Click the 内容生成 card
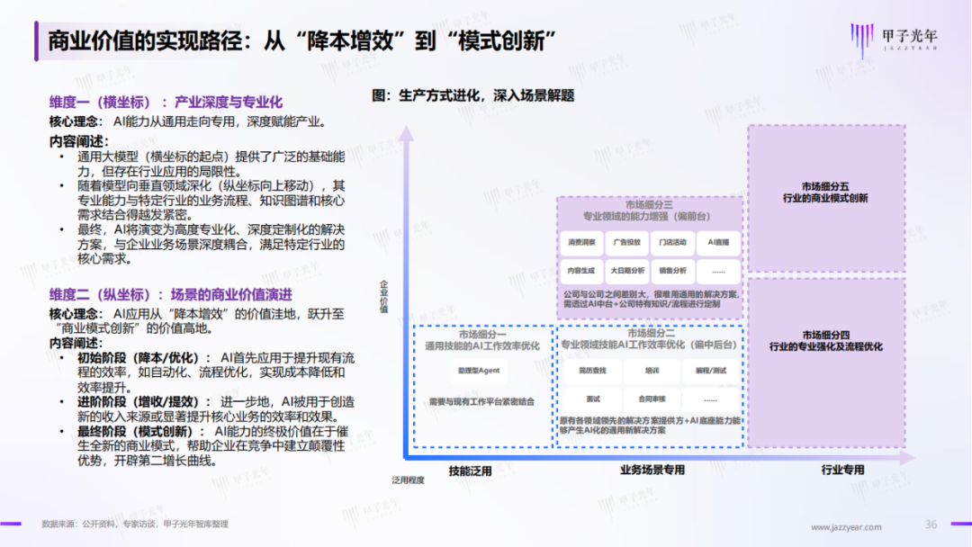The image size is (972, 547). point(581,271)
